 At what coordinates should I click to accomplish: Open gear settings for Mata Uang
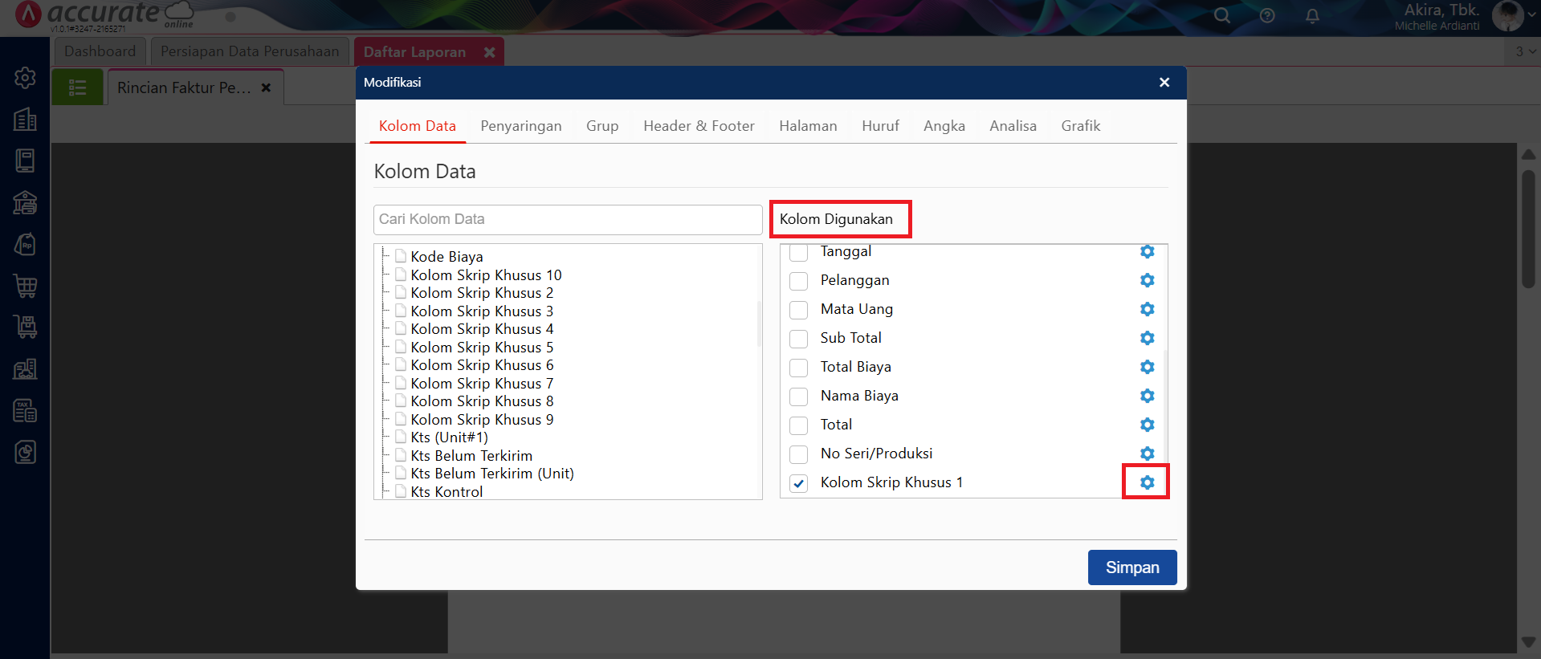pyautogui.click(x=1147, y=309)
